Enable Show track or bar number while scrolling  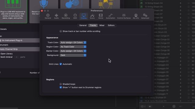61,31
